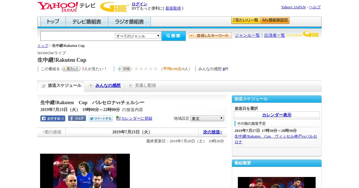
Task: Click the <前の放送 navigation
Action: [x=52, y=132]
